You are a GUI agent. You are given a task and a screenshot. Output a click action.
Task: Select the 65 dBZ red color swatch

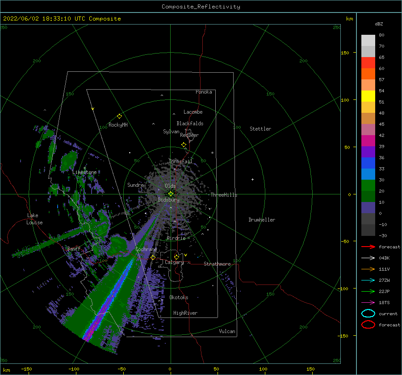368,62
